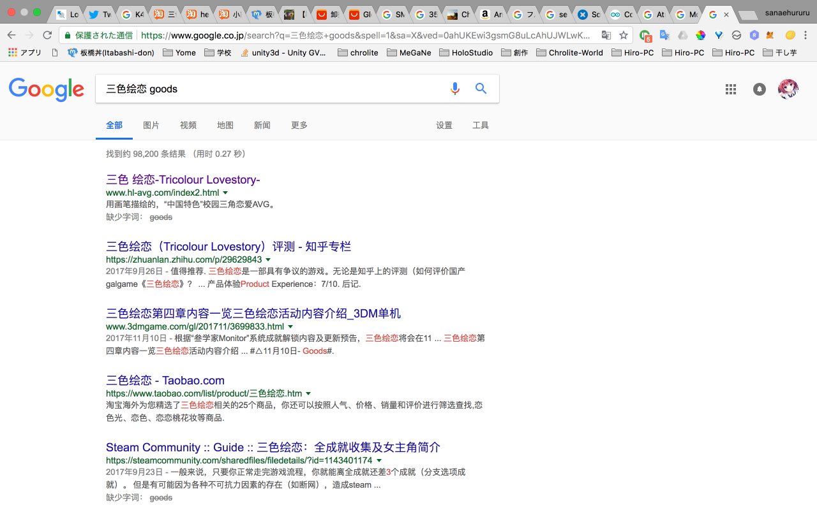Open the Google apps grid icon
817x510 pixels.
tap(731, 89)
